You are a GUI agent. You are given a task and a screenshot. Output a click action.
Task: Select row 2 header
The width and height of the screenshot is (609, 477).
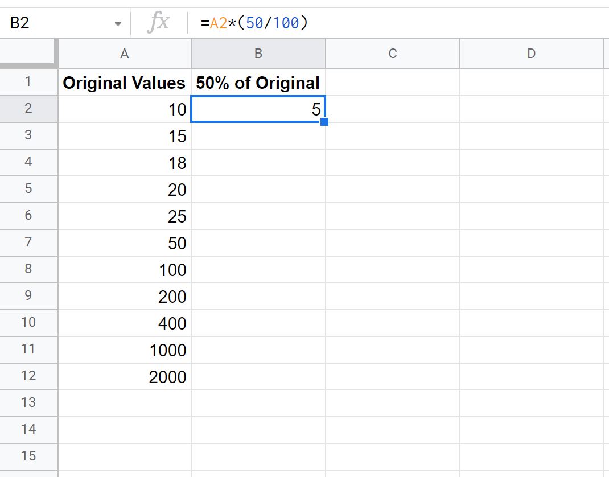click(x=28, y=109)
